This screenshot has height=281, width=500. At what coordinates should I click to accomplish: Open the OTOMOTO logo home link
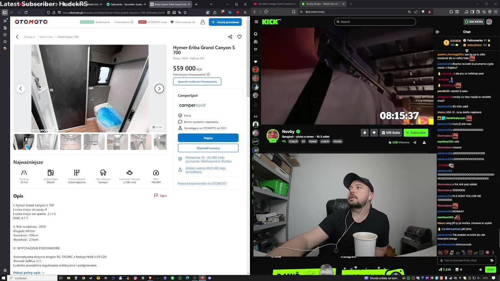tap(31, 22)
